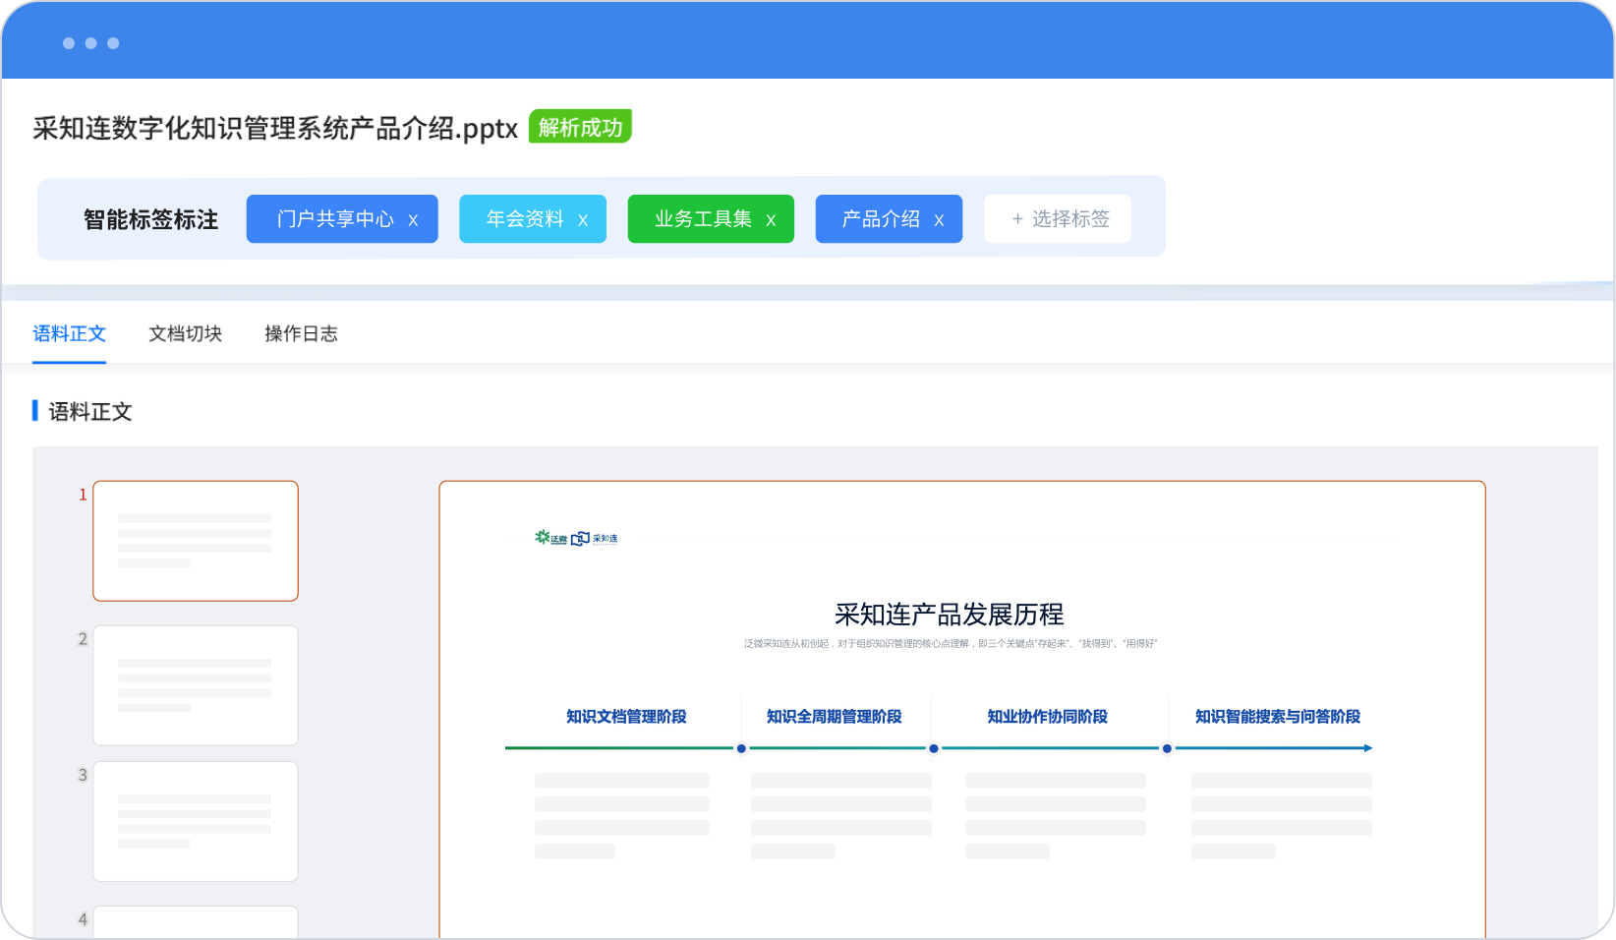This screenshot has height=940, width=1616.
Task: Click the + 选择标签 add tag button
Action: click(x=1058, y=218)
